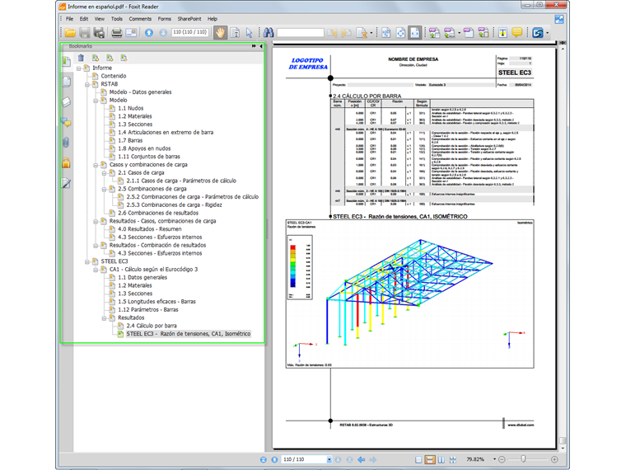
Task: Open dropdown beside search options icon
Action: [371, 33]
